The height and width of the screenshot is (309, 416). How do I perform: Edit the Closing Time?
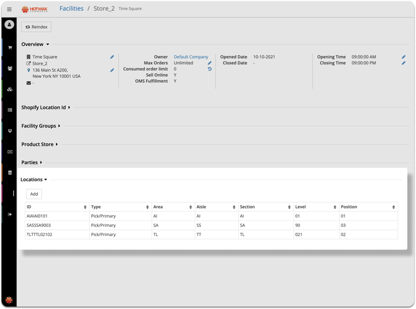pos(403,63)
